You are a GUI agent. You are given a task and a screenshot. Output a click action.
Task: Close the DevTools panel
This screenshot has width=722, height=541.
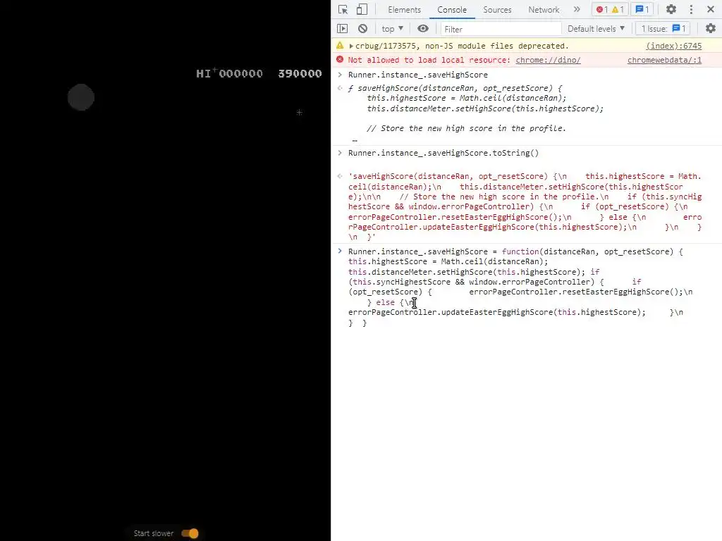711,9
